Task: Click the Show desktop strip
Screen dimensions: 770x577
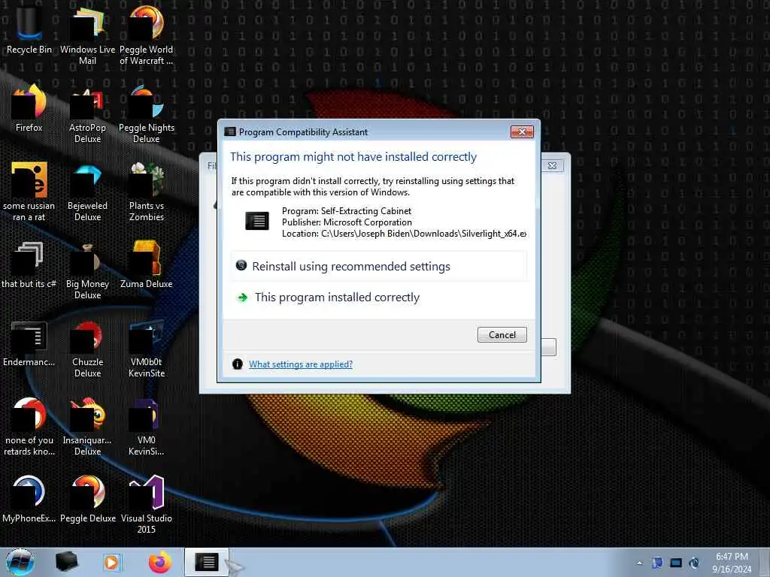Action: [x=765, y=562]
